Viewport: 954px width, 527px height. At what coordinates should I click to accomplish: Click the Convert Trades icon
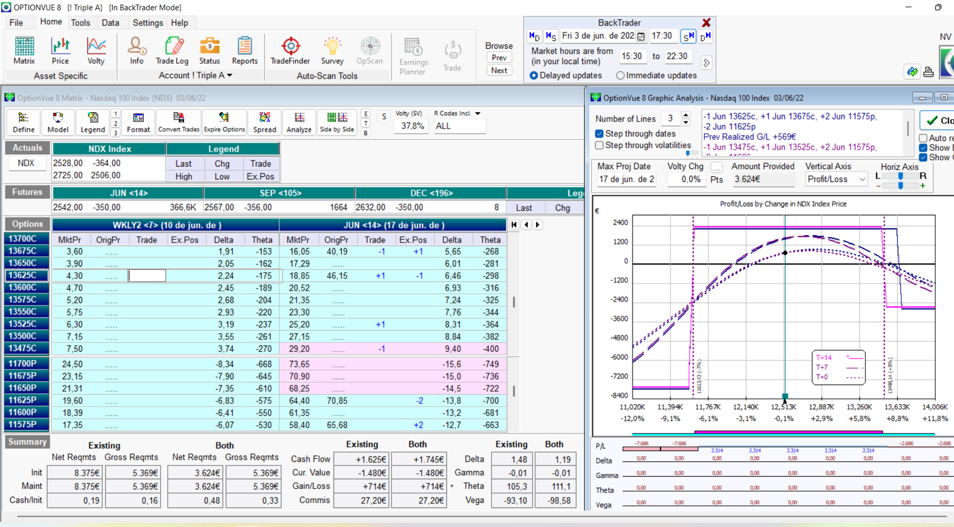click(179, 122)
